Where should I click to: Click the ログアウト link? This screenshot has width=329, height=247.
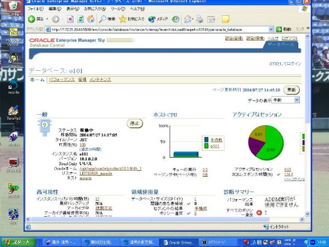[x=290, y=38]
